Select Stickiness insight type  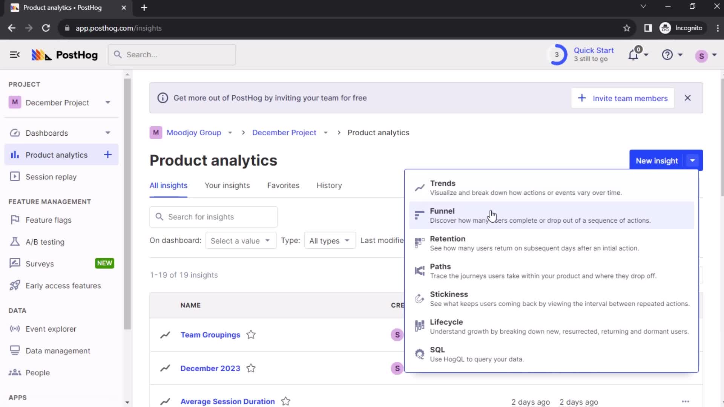(x=551, y=299)
